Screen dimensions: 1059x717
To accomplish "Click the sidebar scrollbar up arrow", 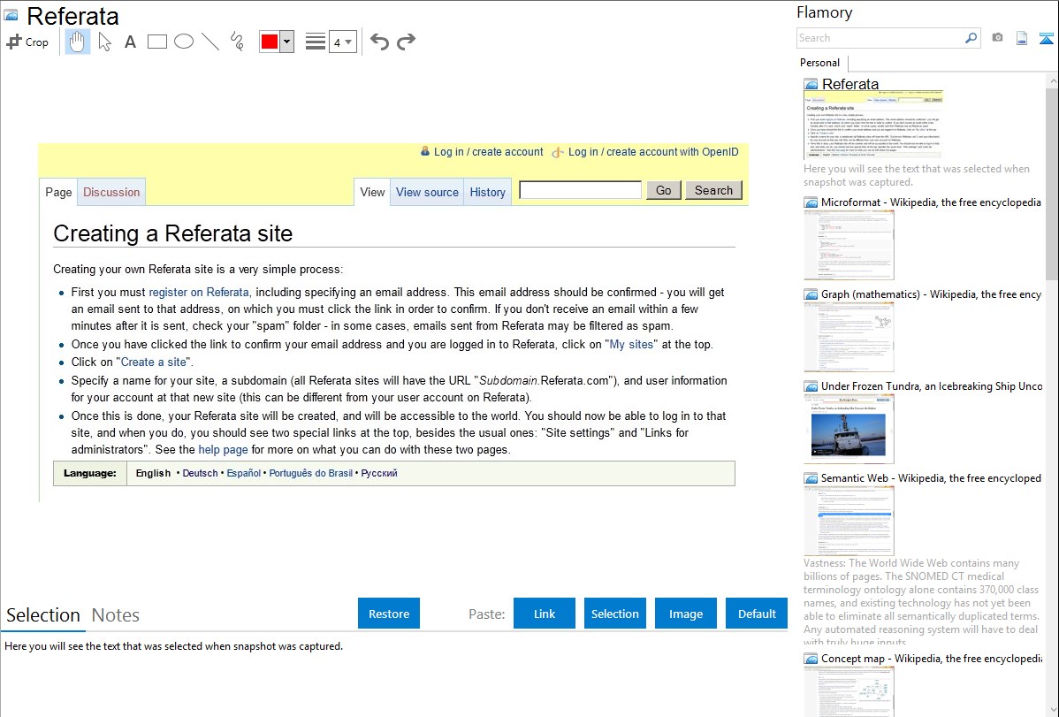I will click(1053, 81).
